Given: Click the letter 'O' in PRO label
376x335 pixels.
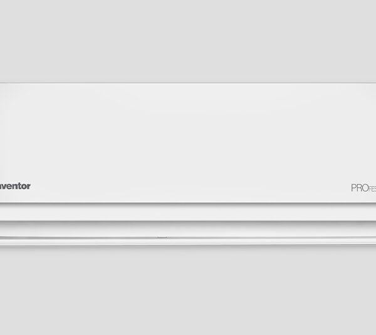Looking at the screenshot, I should 365,188.
